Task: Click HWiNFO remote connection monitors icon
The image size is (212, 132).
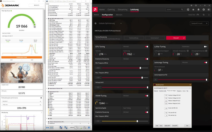Action: click(66, 128)
